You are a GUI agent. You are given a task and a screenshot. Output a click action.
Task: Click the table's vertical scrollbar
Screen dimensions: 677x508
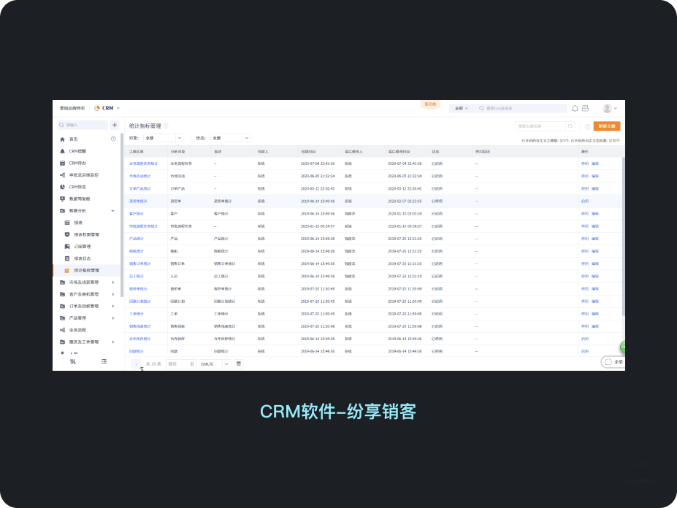[623, 236]
